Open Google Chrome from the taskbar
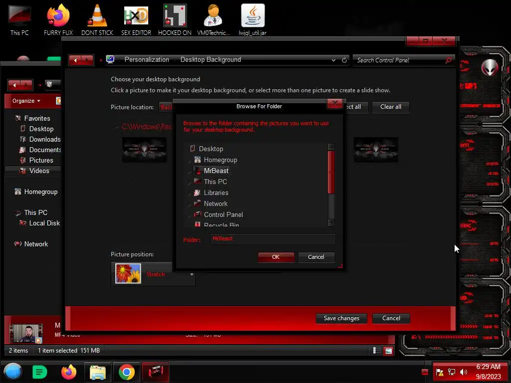Image resolution: width=511 pixels, height=383 pixels. pyautogui.click(x=126, y=372)
